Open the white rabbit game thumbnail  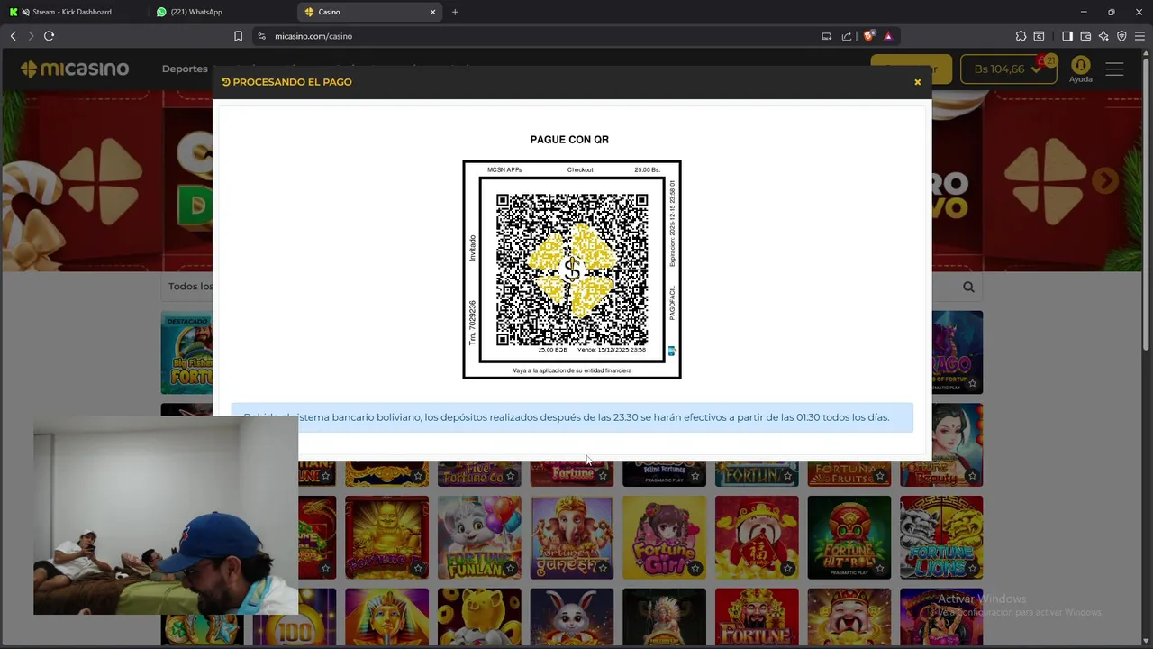point(572,617)
